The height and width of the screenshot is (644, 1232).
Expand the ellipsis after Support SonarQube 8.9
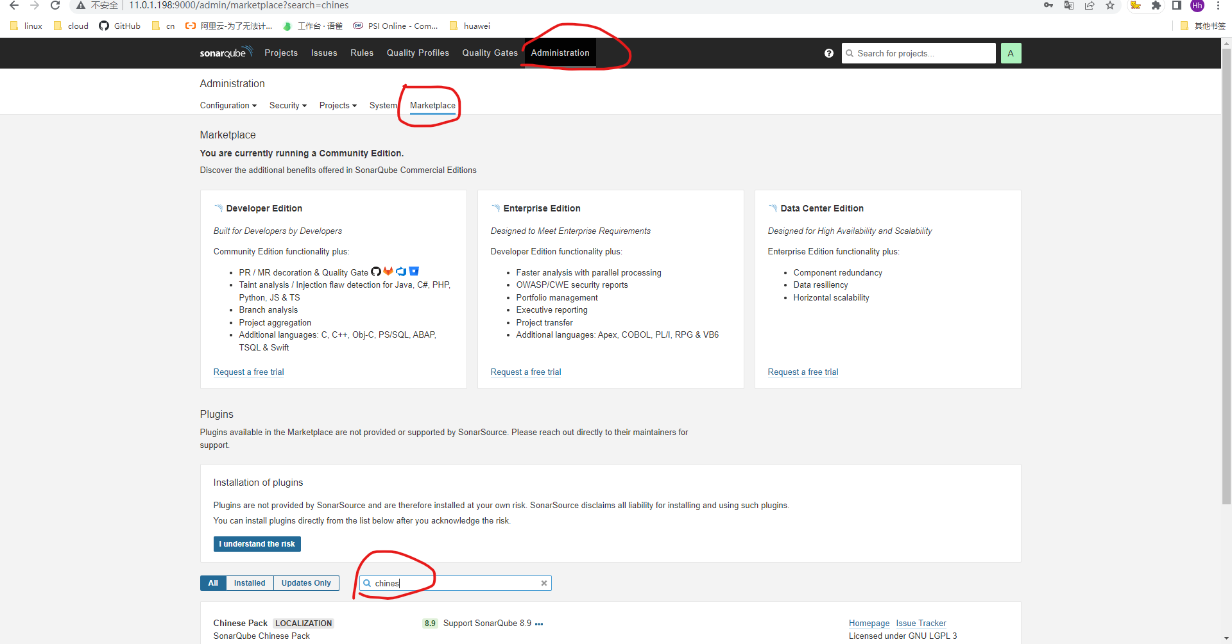[539, 623]
